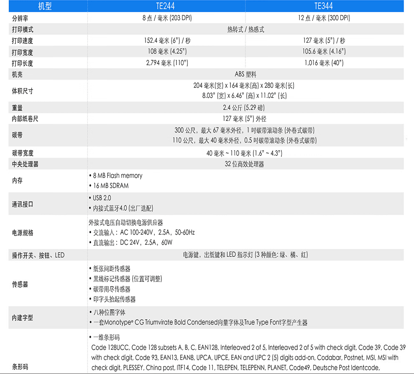414x374 pixels.
Task: Click the 152.4 毫米 print speed value
Action: 167,41
